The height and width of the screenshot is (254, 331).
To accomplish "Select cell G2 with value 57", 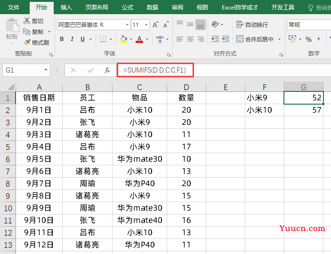I will [304, 110].
